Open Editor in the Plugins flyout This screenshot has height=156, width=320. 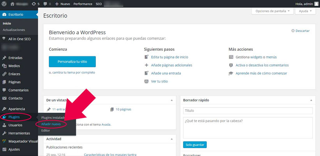click(x=46, y=130)
